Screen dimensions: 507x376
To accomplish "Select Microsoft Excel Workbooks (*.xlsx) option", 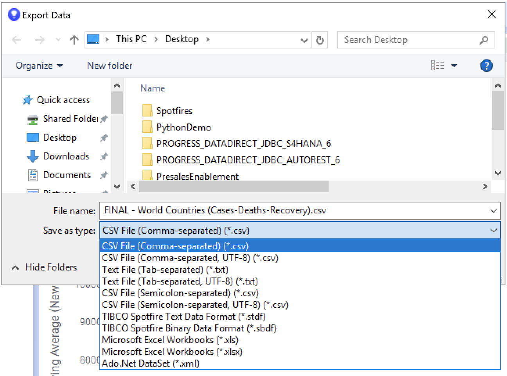I will pyautogui.click(x=172, y=352).
